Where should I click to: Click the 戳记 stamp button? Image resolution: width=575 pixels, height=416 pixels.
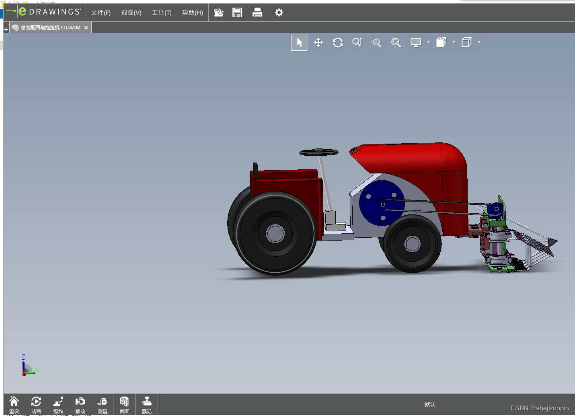[x=147, y=405]
